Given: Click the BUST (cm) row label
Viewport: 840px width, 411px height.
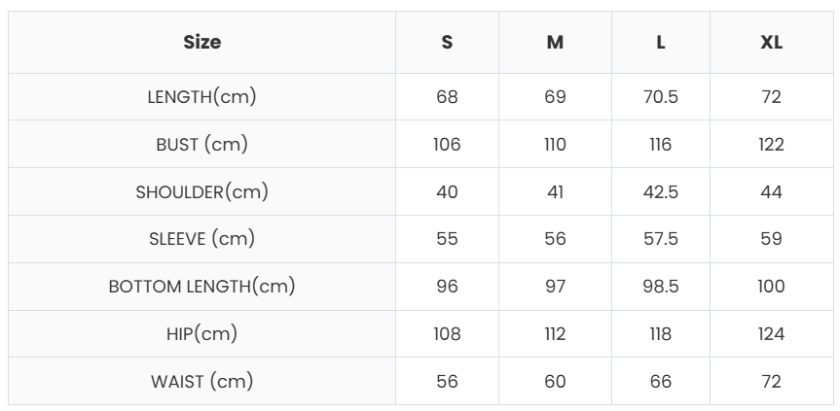Looking at the screenshot, I should pyautogui.click(x=201, y=144).
